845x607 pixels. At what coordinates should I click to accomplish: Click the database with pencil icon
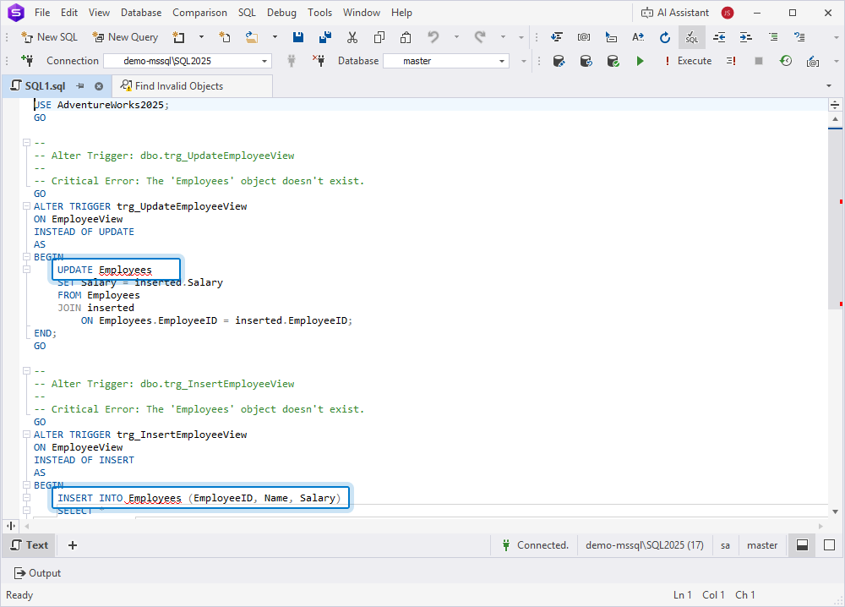point(559,61)
